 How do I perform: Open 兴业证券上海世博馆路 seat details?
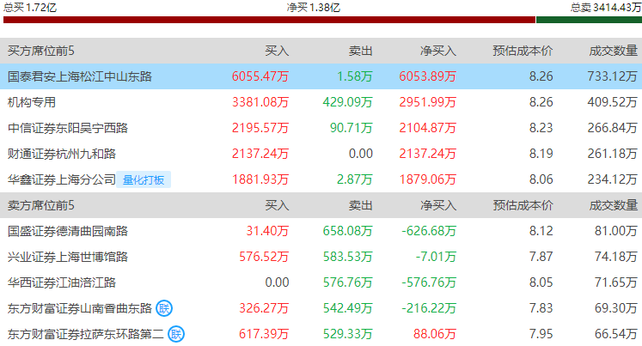pyautogui.click(x=68, y=257)
